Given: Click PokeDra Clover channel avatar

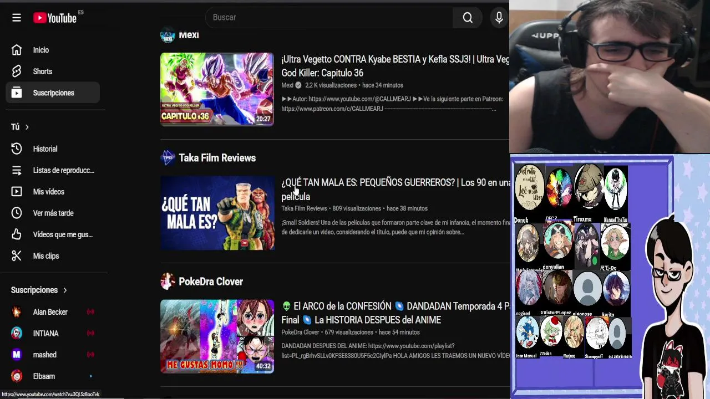Looking at the screenshot, I should click(168, 282).
